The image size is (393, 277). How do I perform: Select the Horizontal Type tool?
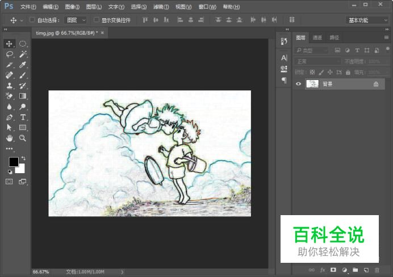tap(23, 117)
